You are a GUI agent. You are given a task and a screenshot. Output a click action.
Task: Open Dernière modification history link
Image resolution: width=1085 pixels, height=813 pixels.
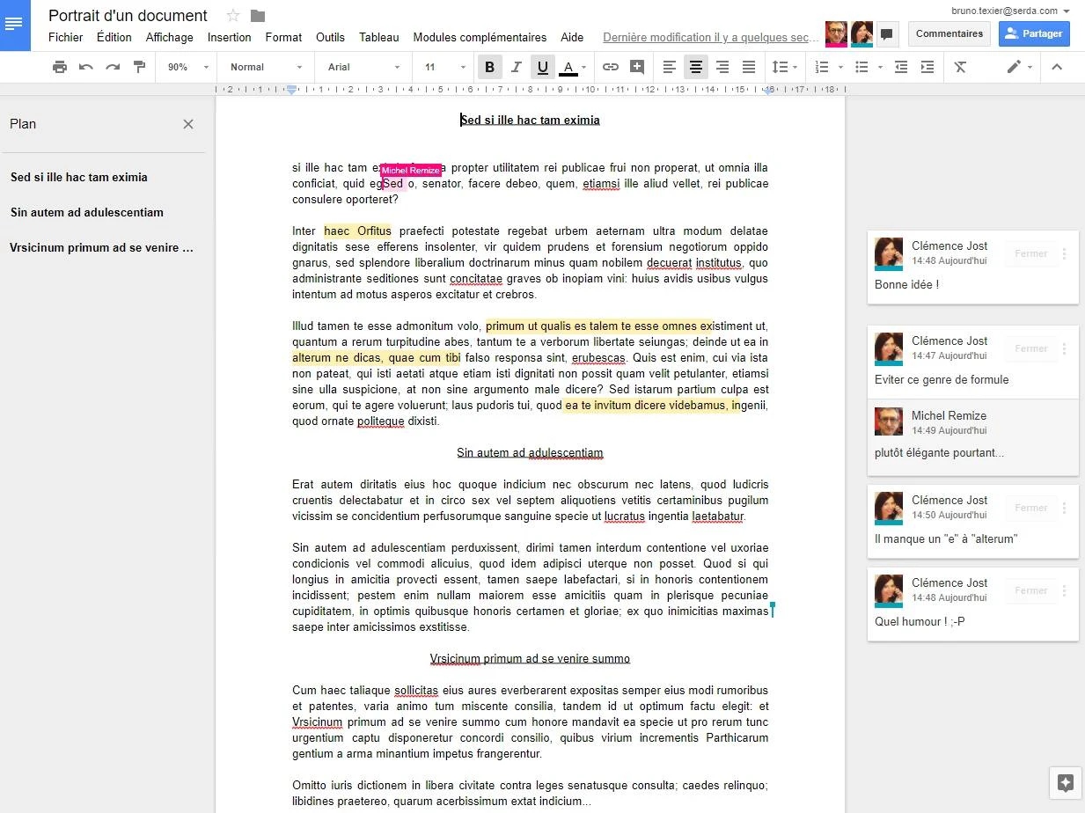coord(711,37)
